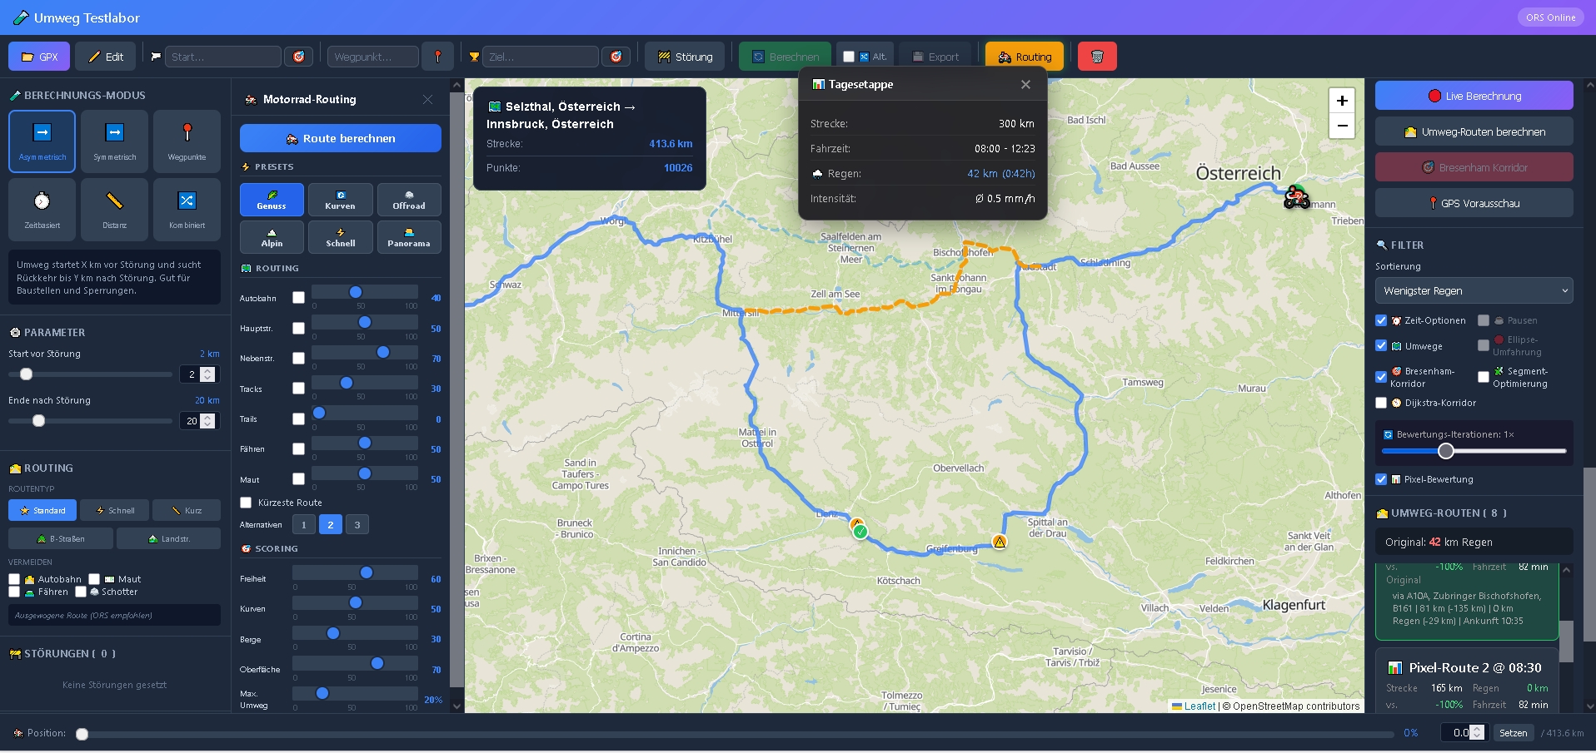The image size is (1596, 753).
Task: Toggle the Kürzeste Route checkbox
Action: pyautogui.click(x=246, y=503)
